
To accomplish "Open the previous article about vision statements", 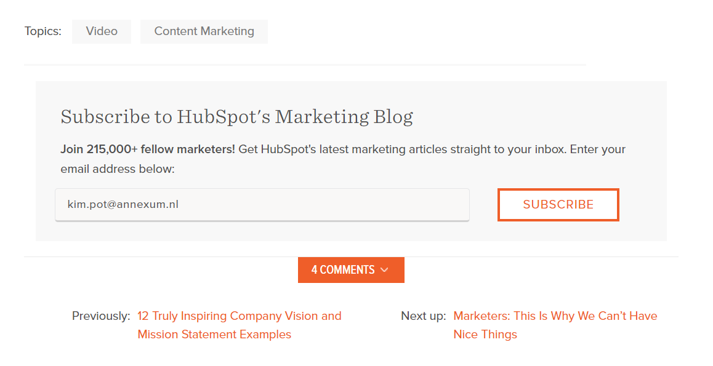I will coord(239,316).
